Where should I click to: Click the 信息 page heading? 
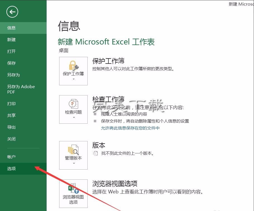(69, 26)
